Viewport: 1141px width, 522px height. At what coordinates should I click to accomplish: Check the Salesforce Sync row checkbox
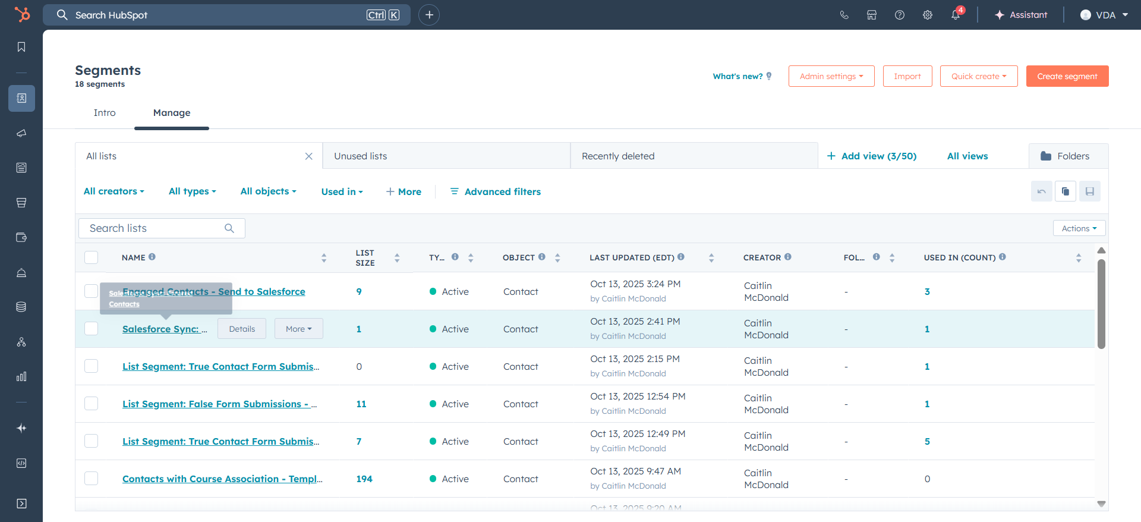91,329
